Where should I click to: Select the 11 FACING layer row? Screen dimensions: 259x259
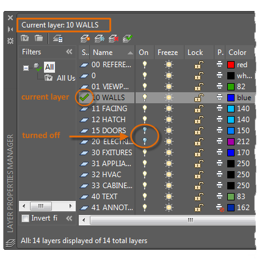167,109
